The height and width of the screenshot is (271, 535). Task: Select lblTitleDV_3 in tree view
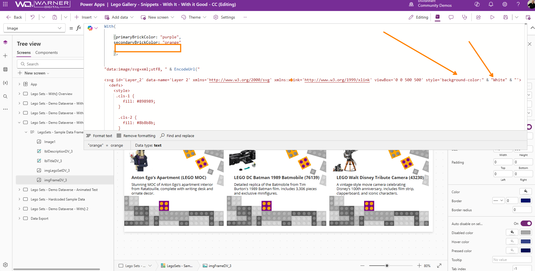[53, 161]
